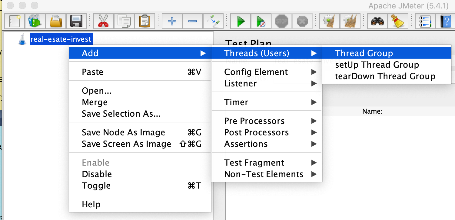Viewport: 455px width, 220px height.
Task: Click the Shutdown gray X icon
Action: (302, 21)
